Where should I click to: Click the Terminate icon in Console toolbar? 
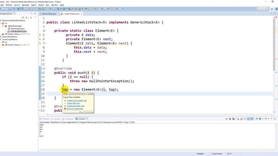tap(226, 119)
